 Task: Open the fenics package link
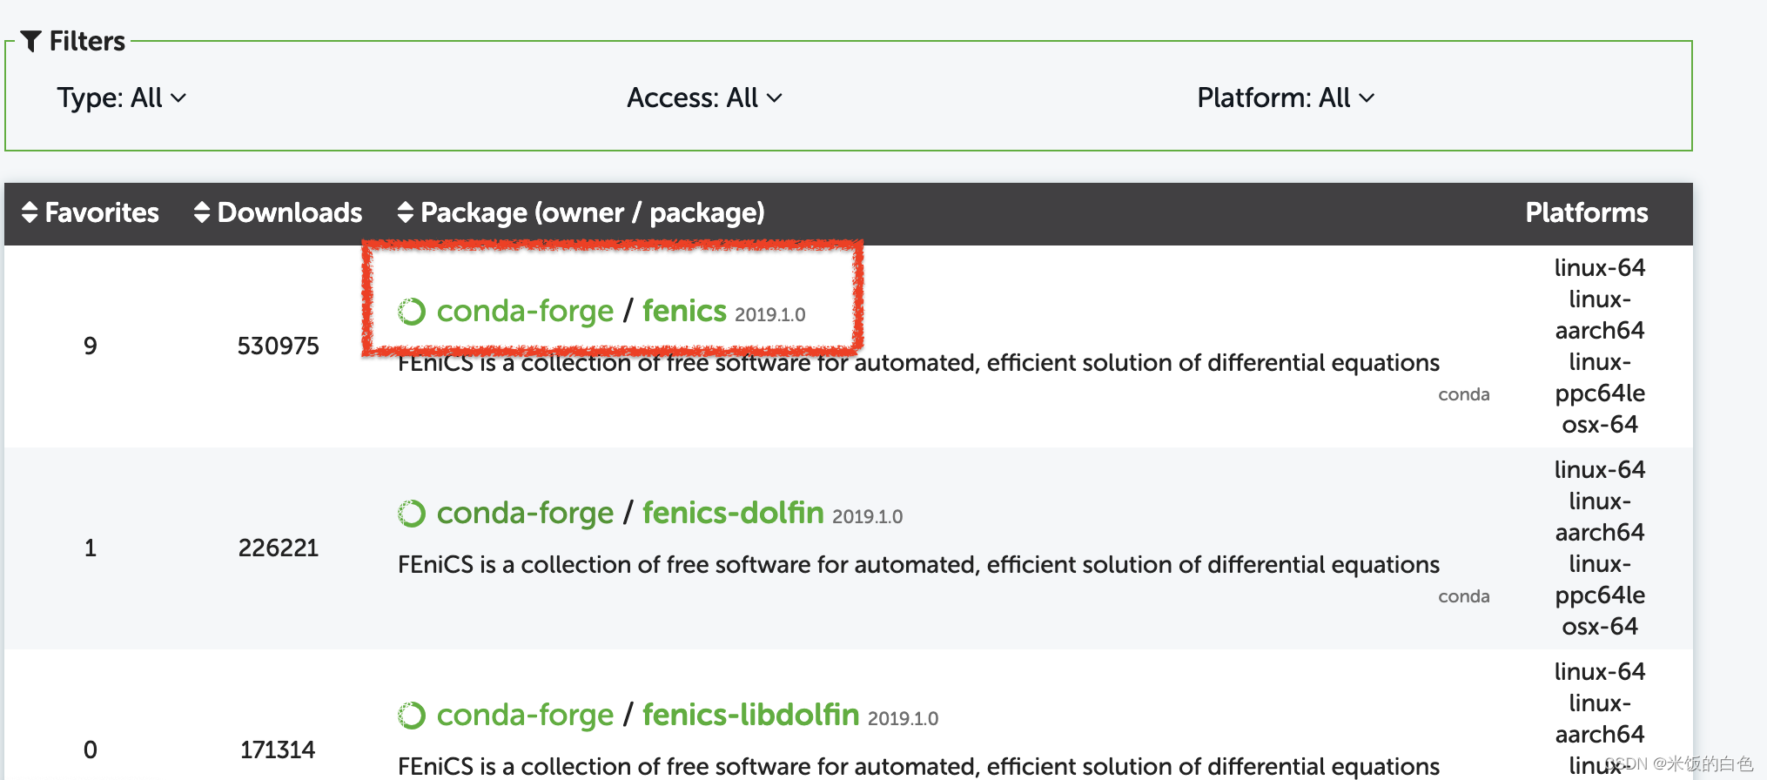(684, 310)
